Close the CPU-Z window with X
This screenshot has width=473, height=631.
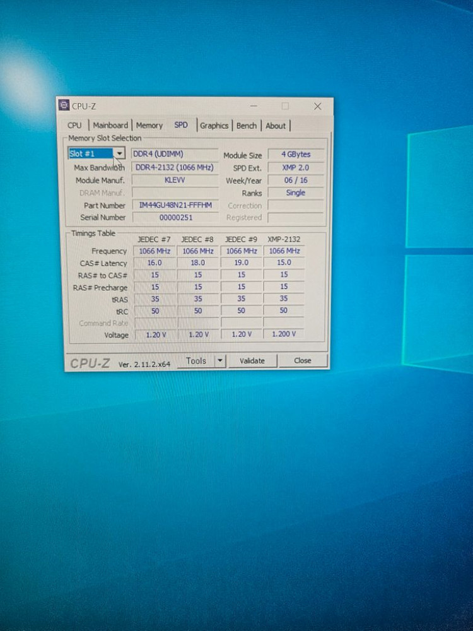(x=318, y=106)
